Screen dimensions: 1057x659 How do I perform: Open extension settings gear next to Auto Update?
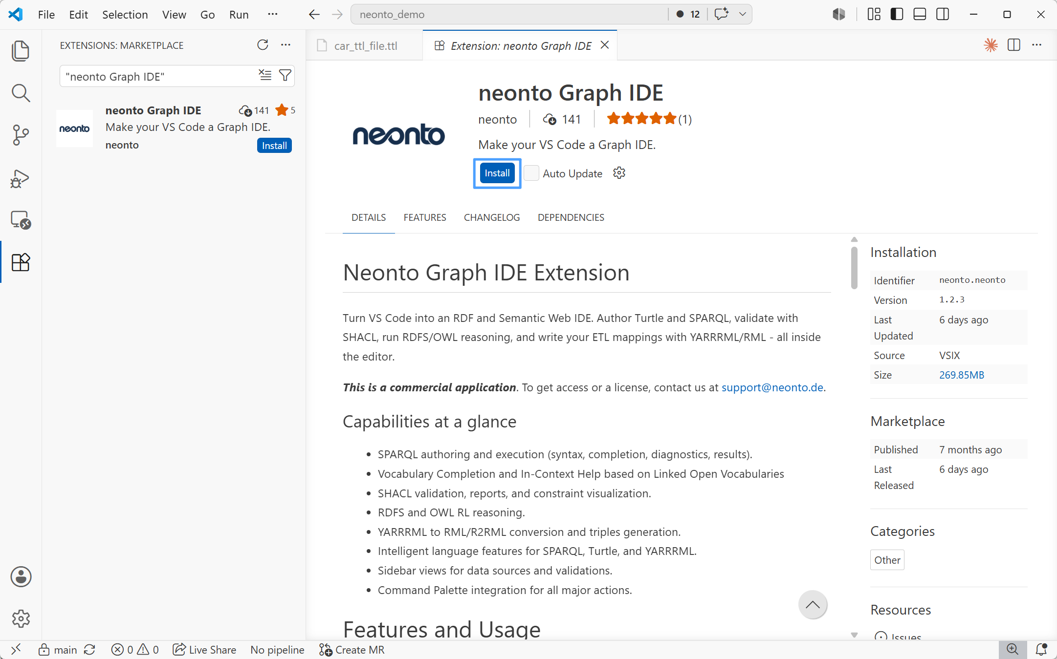[619, 173]
